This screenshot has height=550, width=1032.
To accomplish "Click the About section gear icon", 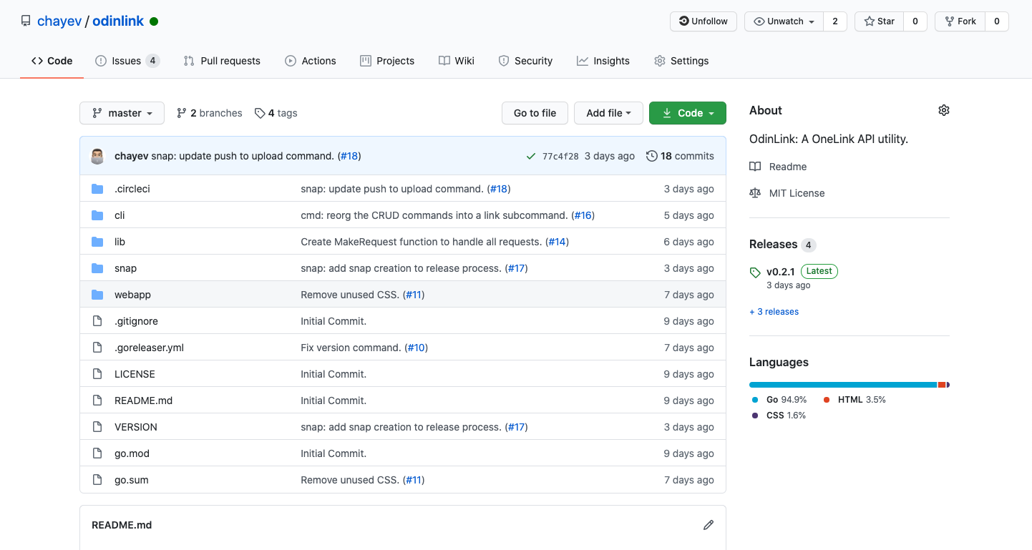I will tap(943, 110).
